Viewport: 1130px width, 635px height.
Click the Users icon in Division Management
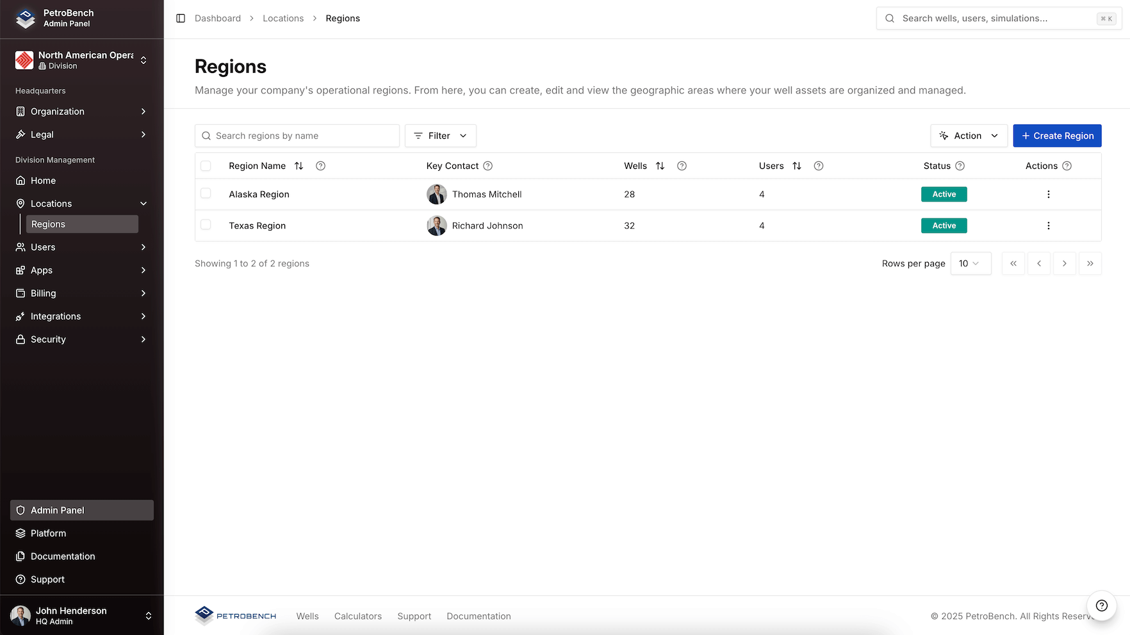(x=21, y=247)
